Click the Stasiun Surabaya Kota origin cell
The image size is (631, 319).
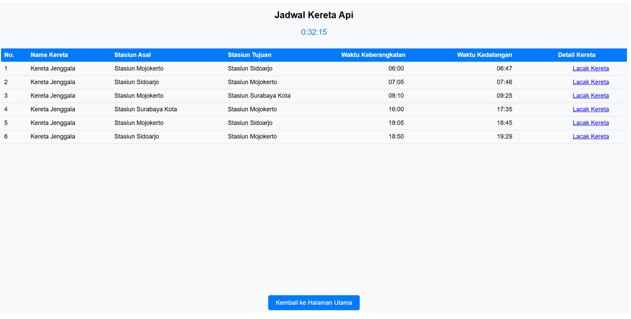(146, 109)
